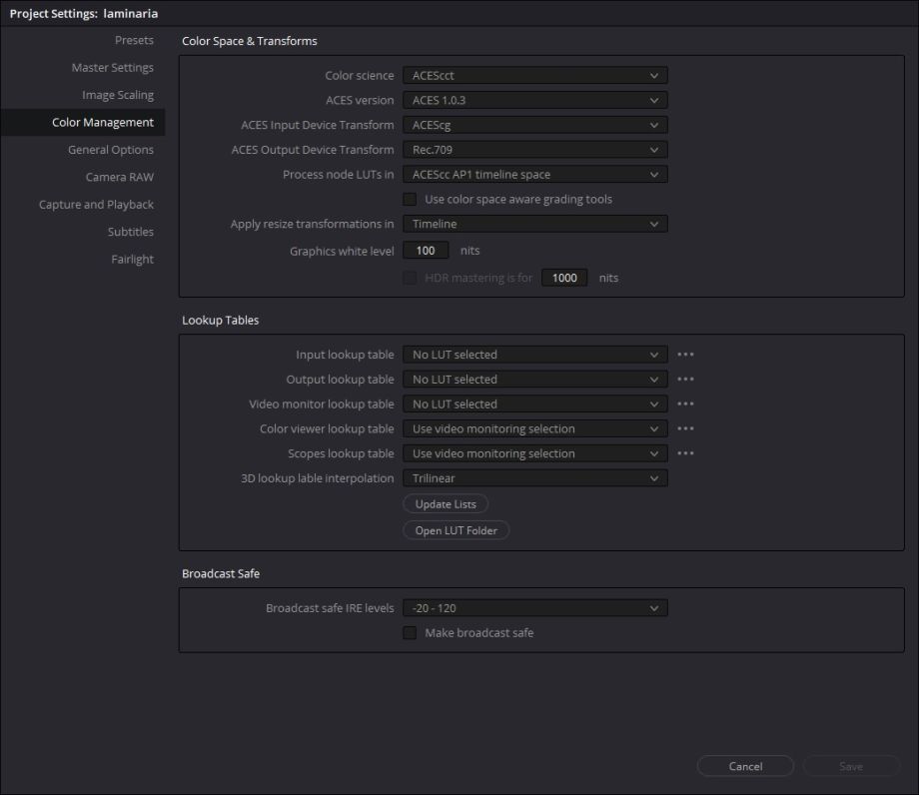Open the 3D lookup table interpolation dropdown

(534, 478)
